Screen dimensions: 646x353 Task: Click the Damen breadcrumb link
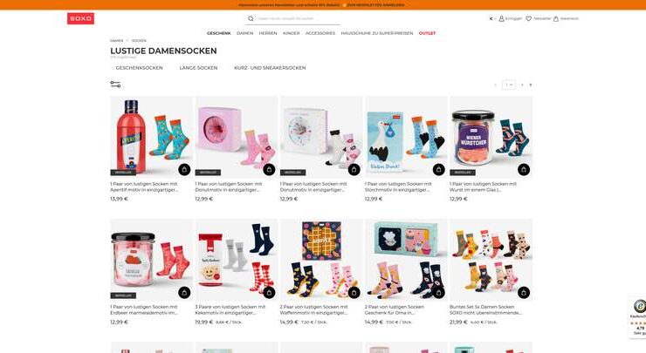pos(117,41)
